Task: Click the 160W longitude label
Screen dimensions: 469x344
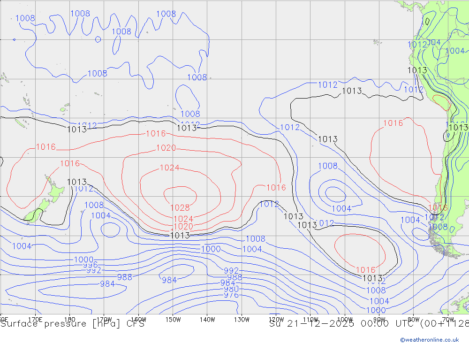Action: click(x=138, y=320)
